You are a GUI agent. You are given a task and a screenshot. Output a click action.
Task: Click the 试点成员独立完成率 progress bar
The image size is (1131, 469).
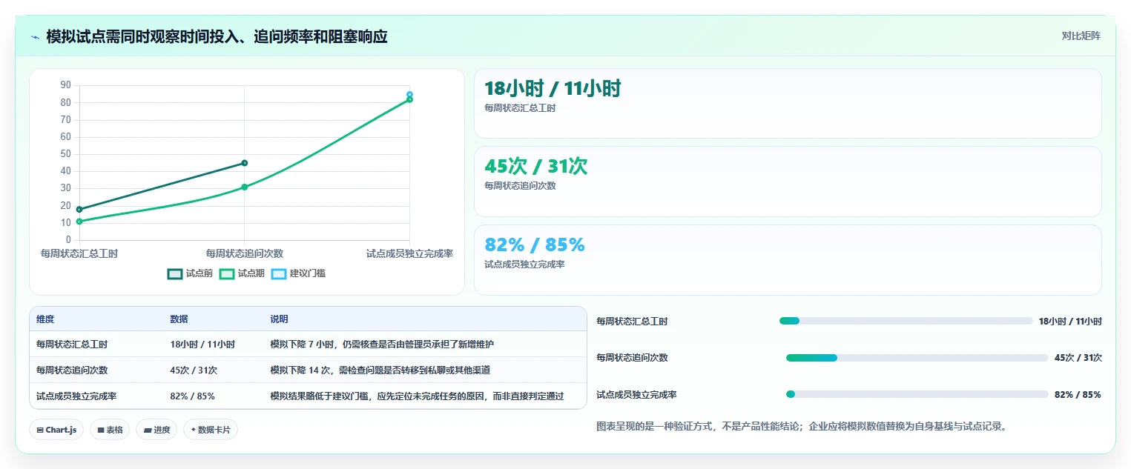coord(917,394)
